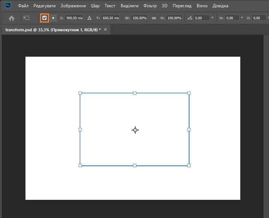269x218 pixels.
Task: Toggle the reference point checkbox
Action: (44, 18)
